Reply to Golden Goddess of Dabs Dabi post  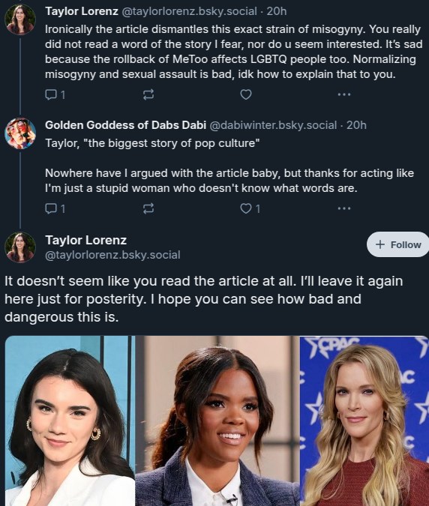[55, 208]
